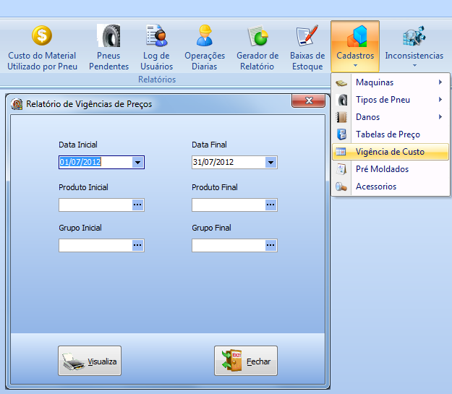Open the Inconsistencias dropdown button
452x394 pixels.
point(414,48)
